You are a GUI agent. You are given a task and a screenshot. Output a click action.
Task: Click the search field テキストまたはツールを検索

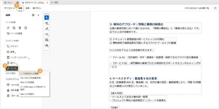pos(195,8)
